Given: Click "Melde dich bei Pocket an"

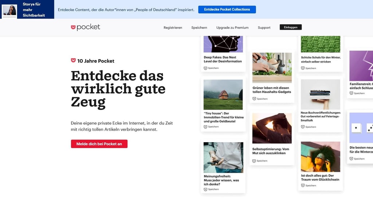Looking at the screenshot, I should (99, 144).
